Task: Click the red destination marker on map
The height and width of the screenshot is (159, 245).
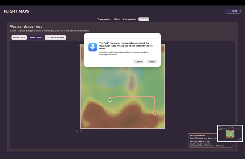Action: [154, 113]
